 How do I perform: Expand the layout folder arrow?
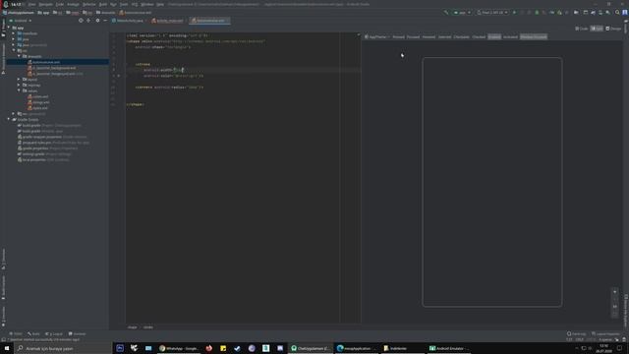click(x=19, y=80)
